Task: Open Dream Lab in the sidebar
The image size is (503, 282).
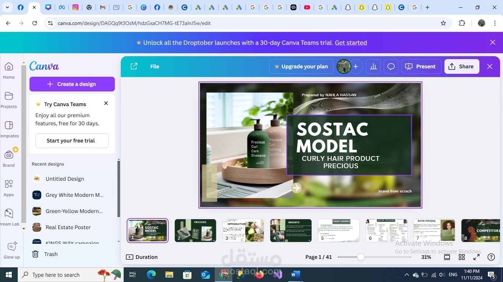Action: [9, 213]
